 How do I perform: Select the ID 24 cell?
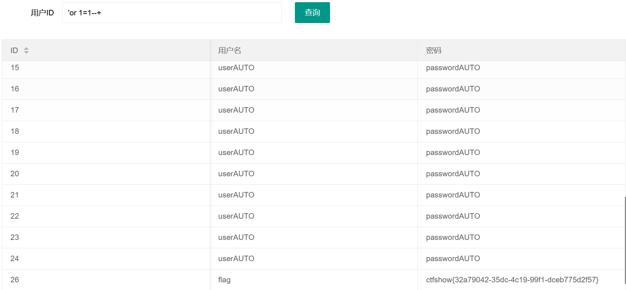[x=15, y=259]
